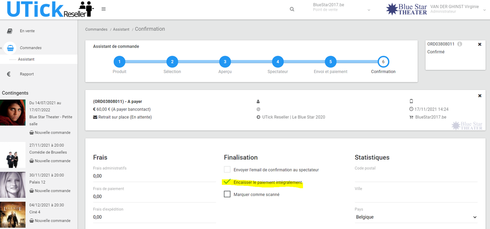Click the Rapport euro icon
The height and width of the screenshot is (229, 490).
9,74
